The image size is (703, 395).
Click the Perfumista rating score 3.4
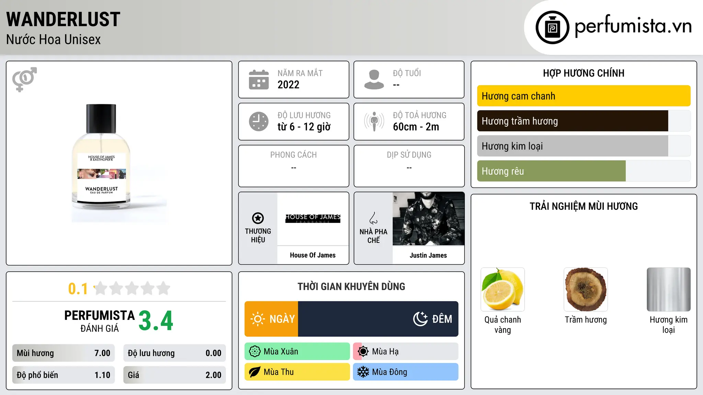156,321
